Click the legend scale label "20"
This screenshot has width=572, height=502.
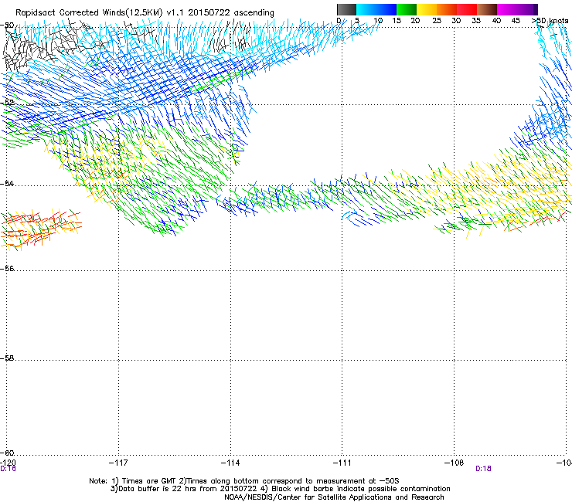coord(415,21)
